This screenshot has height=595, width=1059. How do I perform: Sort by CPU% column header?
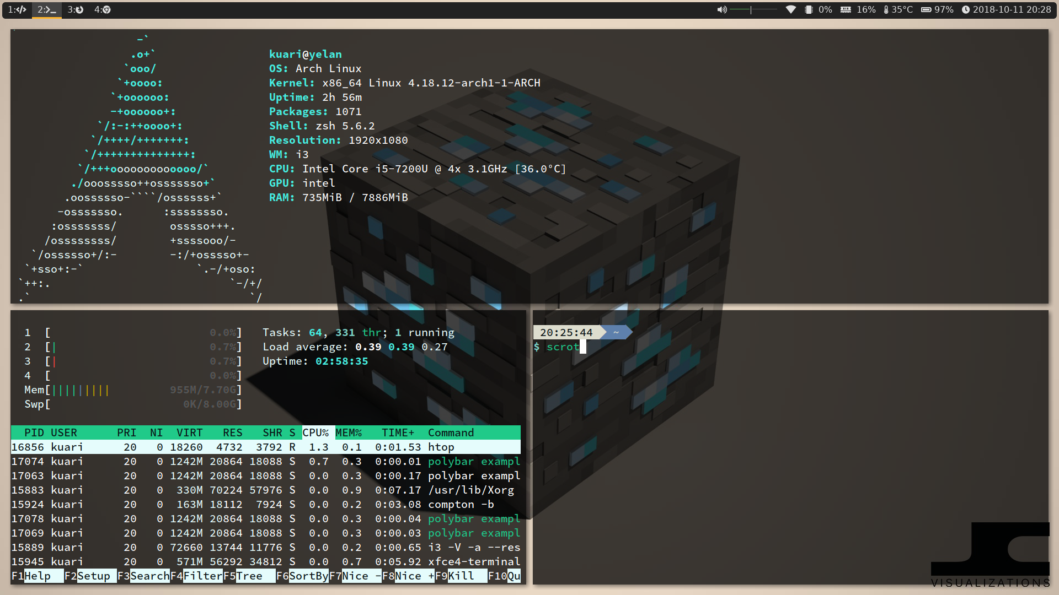315,432
